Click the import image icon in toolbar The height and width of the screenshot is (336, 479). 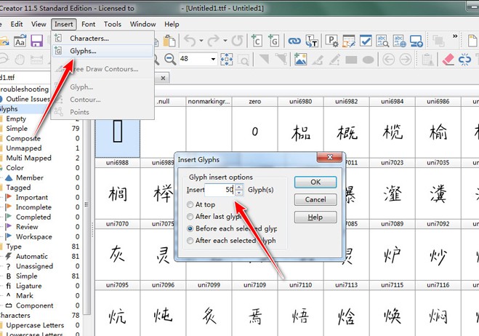point(300,59)
